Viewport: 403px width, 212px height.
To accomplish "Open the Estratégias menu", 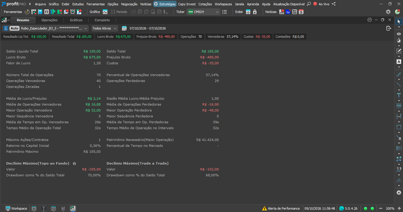I will click(165, 4).
